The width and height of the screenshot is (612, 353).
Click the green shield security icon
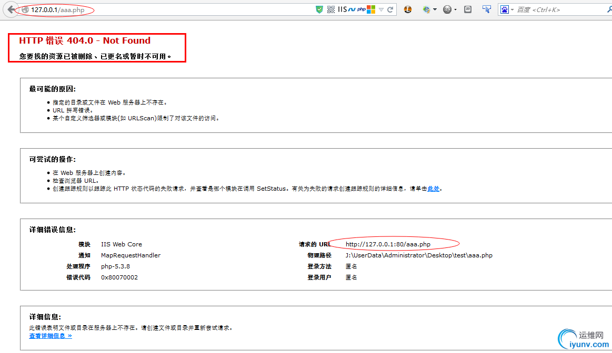click(319, 9)
